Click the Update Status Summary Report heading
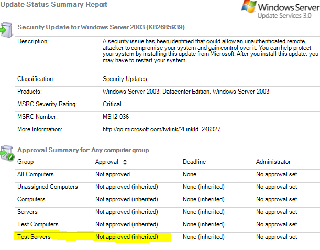 coord(53,5)
